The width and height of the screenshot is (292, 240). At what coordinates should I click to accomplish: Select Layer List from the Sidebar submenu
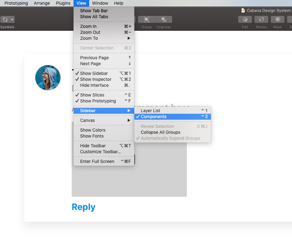click(150, 110)
